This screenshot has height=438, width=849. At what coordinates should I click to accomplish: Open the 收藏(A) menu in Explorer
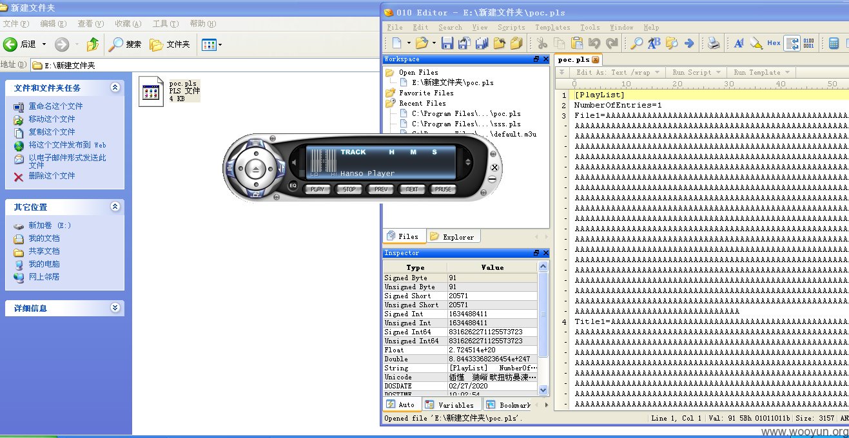coord(128,24)
